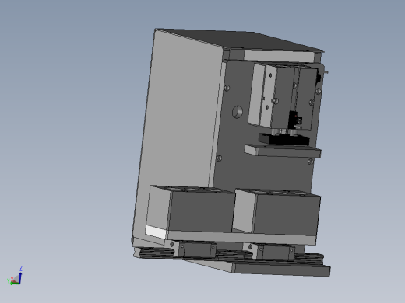
Task: Select the black gripper bar under the cylinder
Action: click(x=284, y=139)
